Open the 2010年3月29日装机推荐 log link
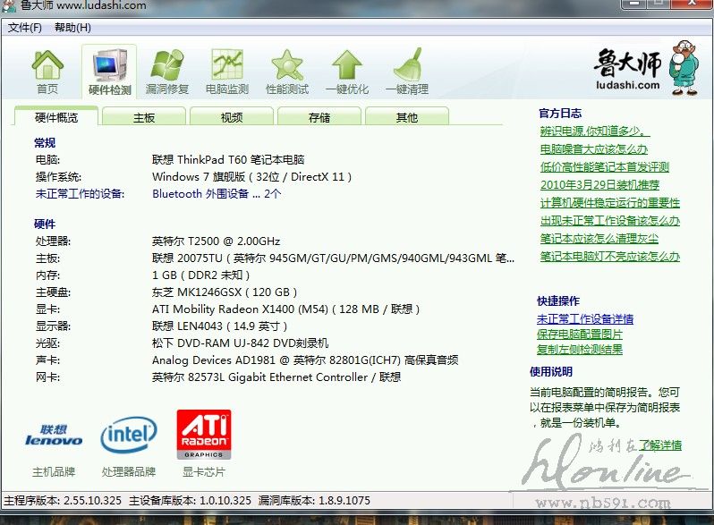 [x=599, y=185]
